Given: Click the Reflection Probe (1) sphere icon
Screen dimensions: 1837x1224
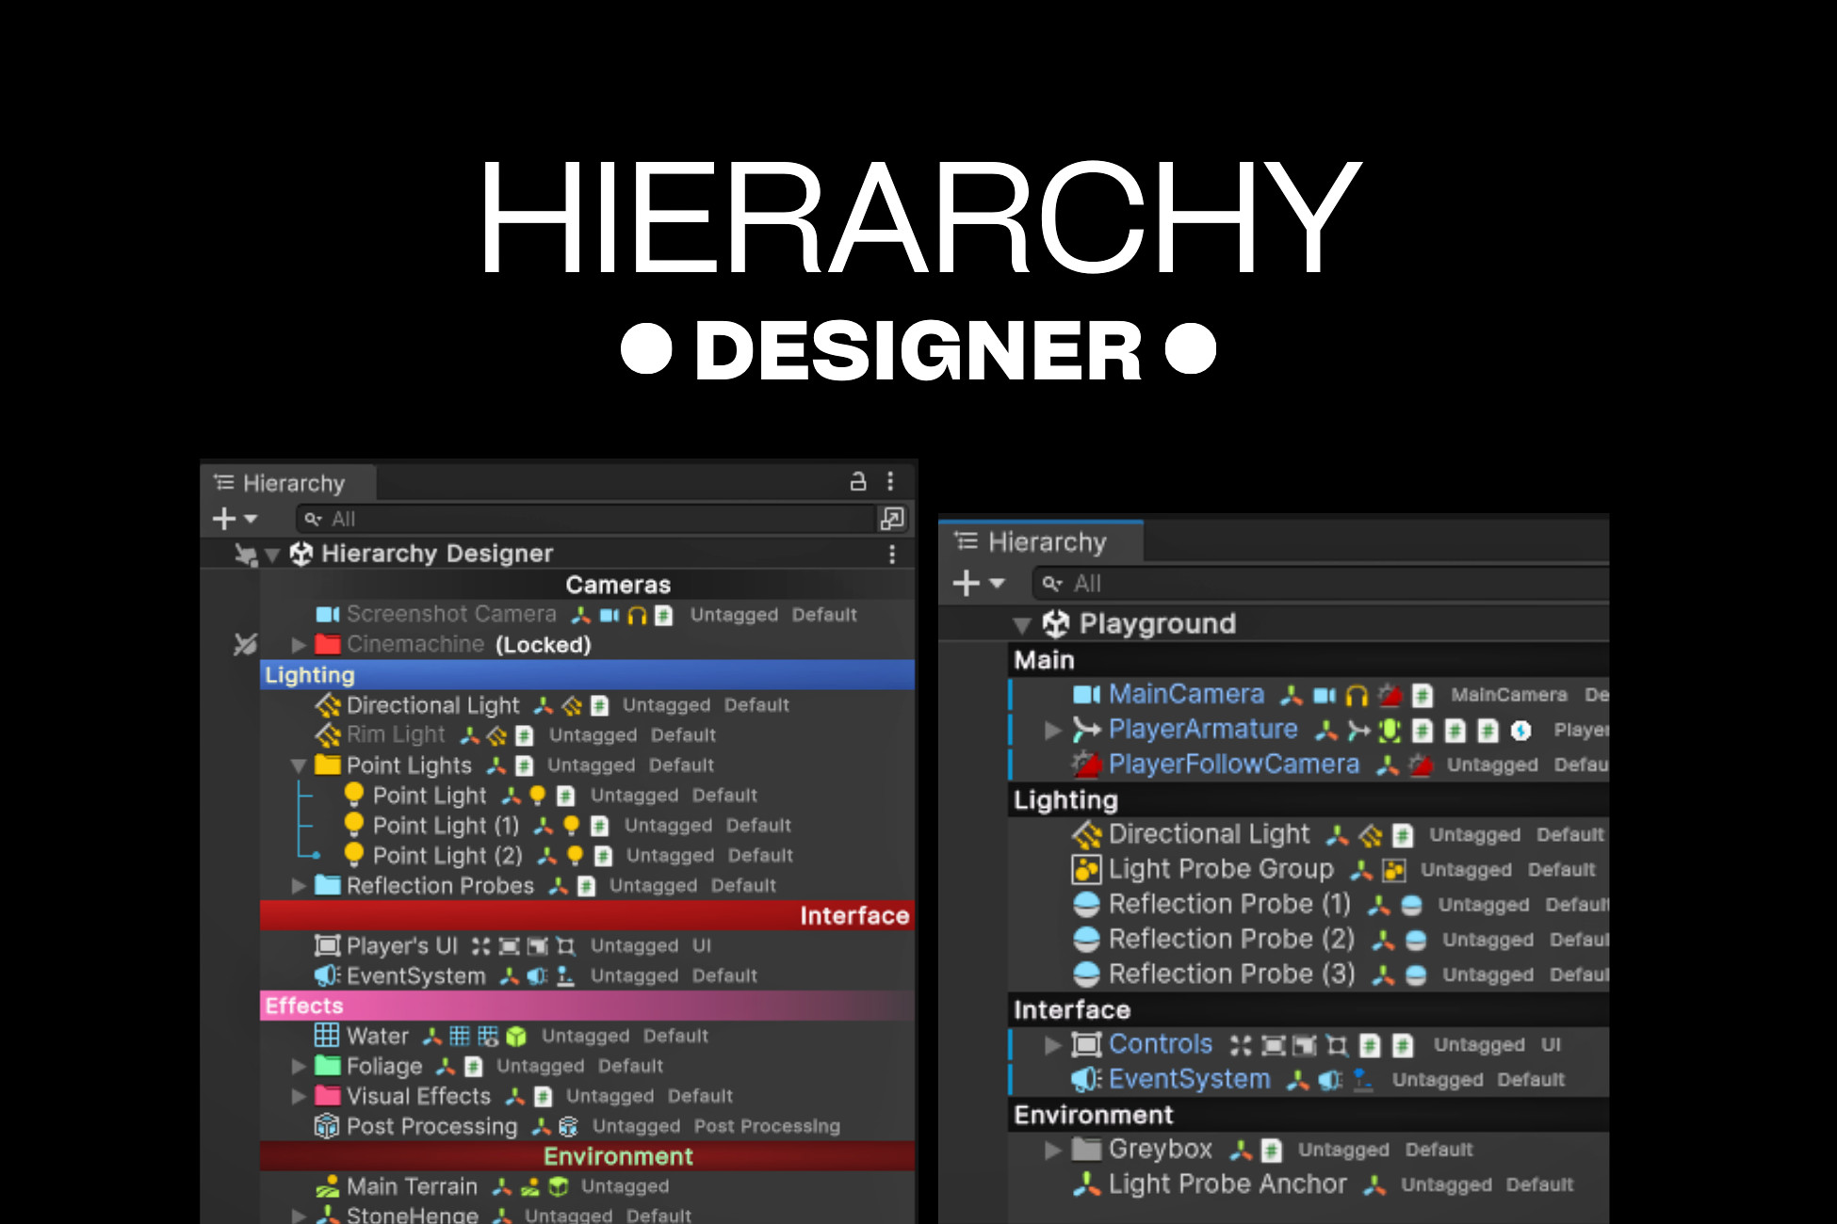Looking at the screenshot, I should tap(1086, 905).
